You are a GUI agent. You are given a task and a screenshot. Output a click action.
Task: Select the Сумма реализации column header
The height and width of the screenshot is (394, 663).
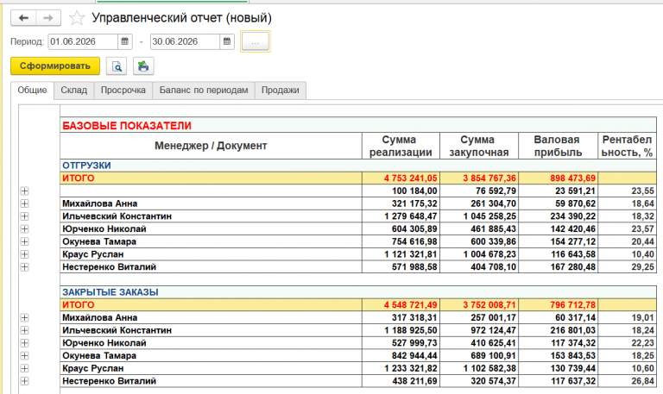tap(401, 146)
